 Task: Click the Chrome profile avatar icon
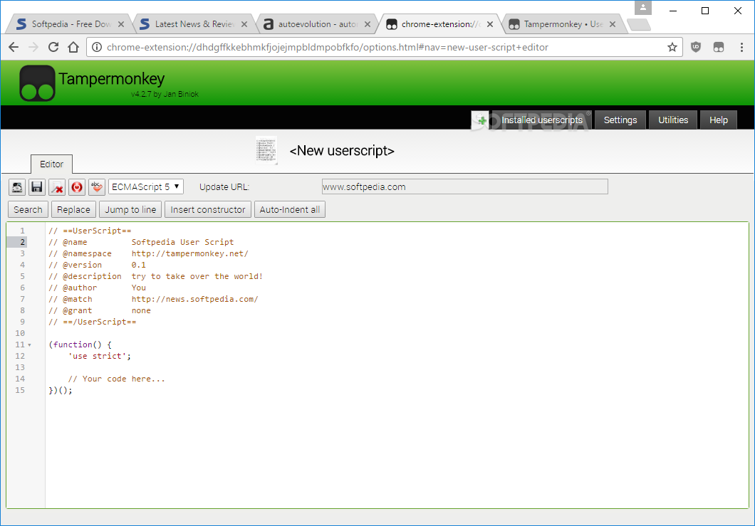(642, 7)
